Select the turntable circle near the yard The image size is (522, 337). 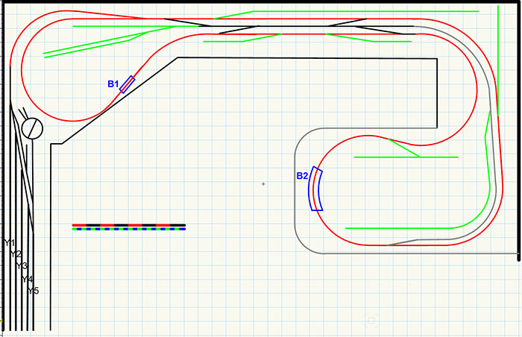click(32, 128)
